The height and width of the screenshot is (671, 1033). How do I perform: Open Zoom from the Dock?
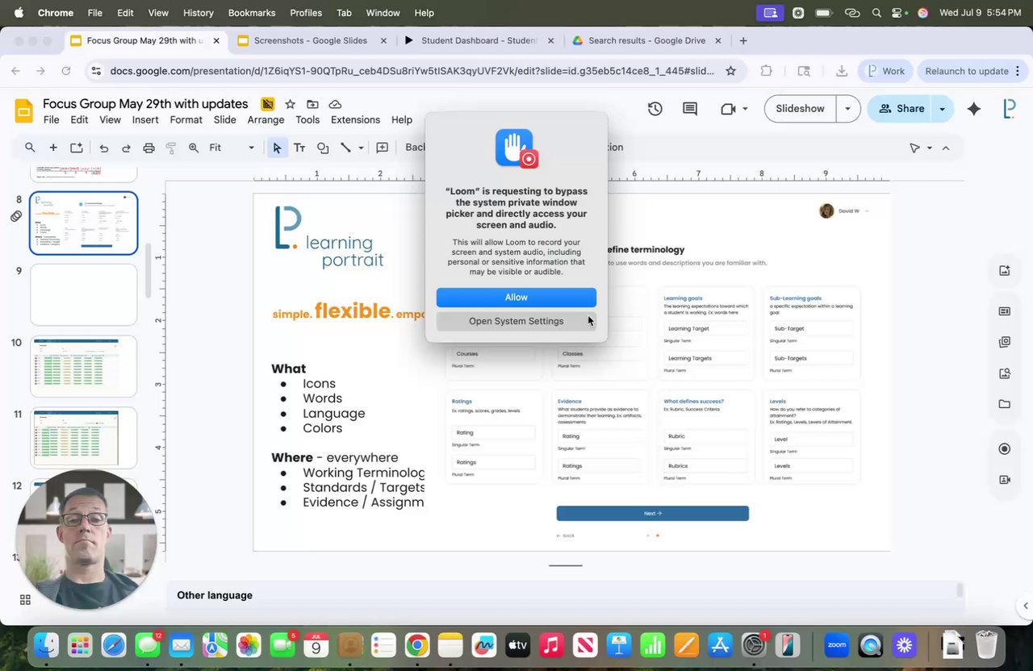(x=837, y=645)
